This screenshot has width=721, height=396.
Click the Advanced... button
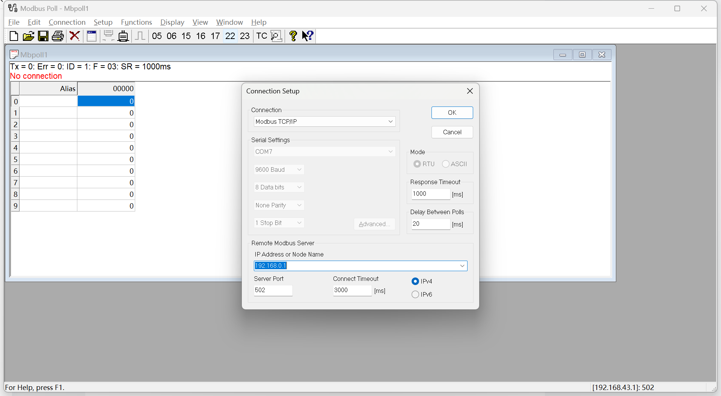point(374,224)
